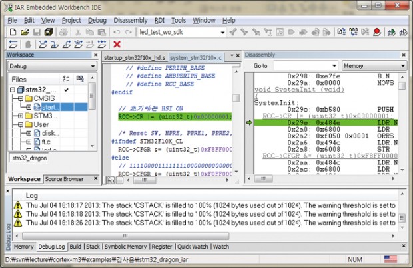Save the current file with the floppy icon
413x268 pixels.
coord(37,32)
